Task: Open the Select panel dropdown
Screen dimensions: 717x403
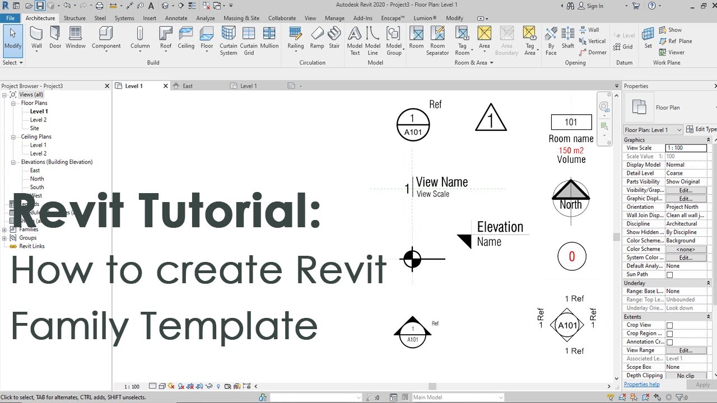Action: click(13, 63)
